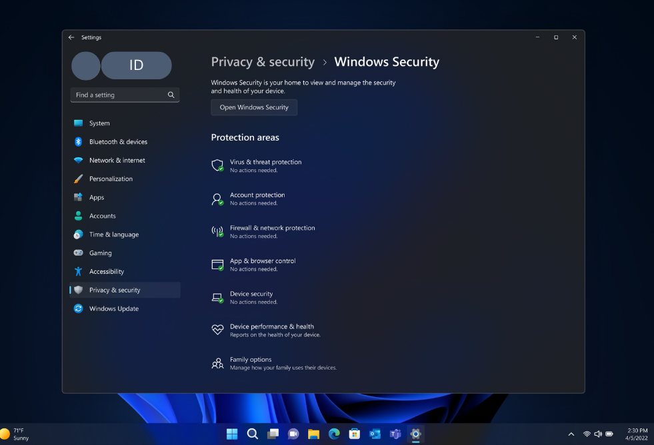Select Gaming in the sidebar
This screenshot has height=445, width=654.
125,253
